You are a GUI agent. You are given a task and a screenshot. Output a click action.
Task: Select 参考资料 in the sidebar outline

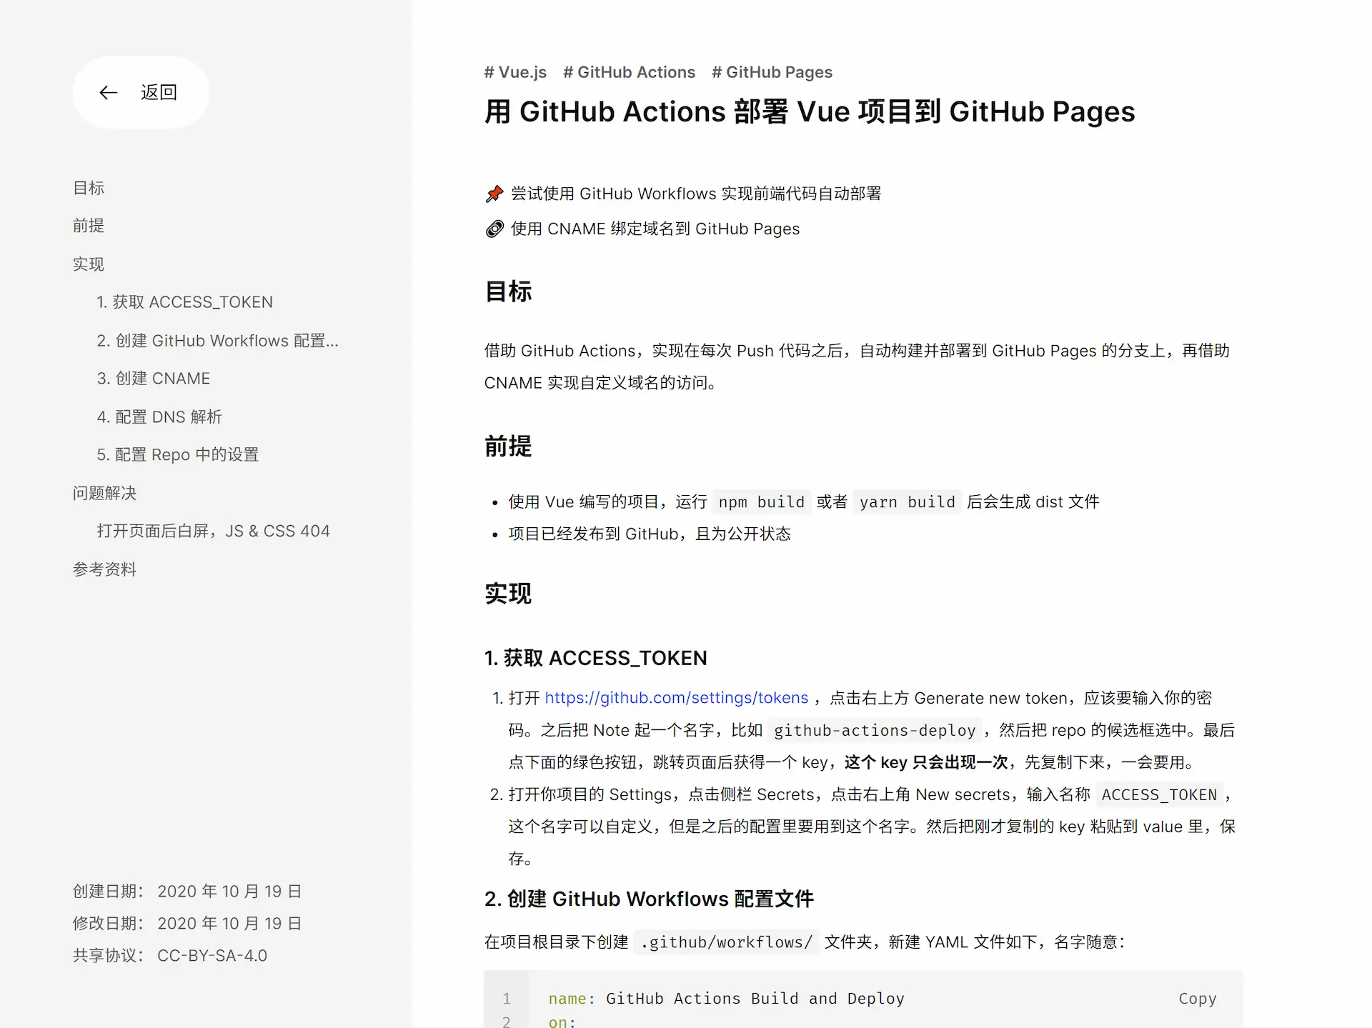click(x=104, y=569)
